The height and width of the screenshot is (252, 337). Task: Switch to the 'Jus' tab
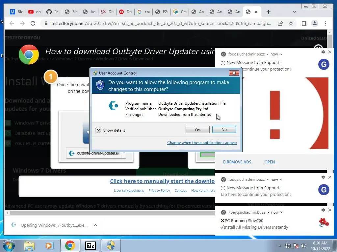click(x=89, y=12)
